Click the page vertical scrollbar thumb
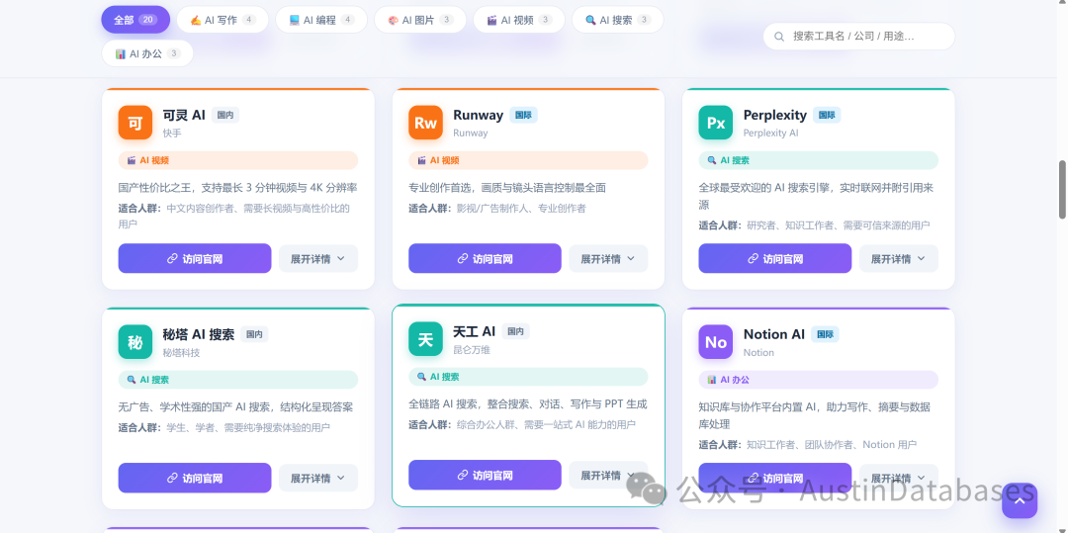This screenshot has height=533, width=1068. pyautogui.click(x=1062, y=190)
